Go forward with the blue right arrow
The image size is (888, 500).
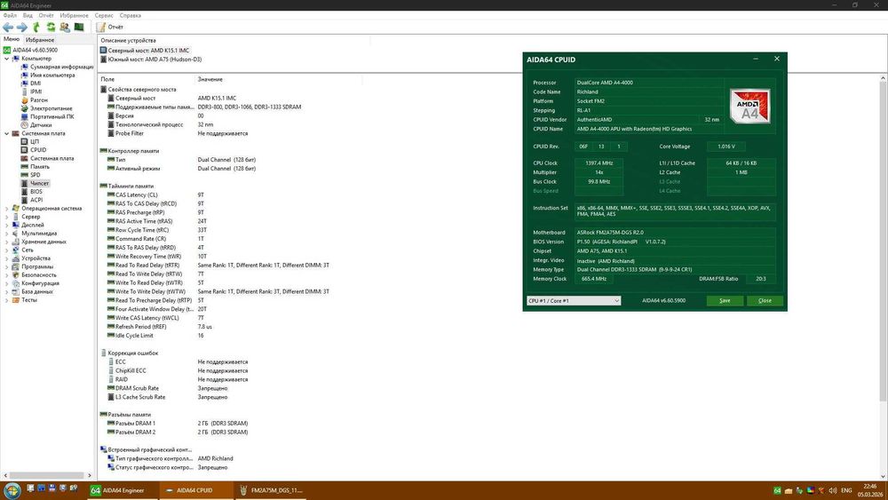click(x=22, y=28)
